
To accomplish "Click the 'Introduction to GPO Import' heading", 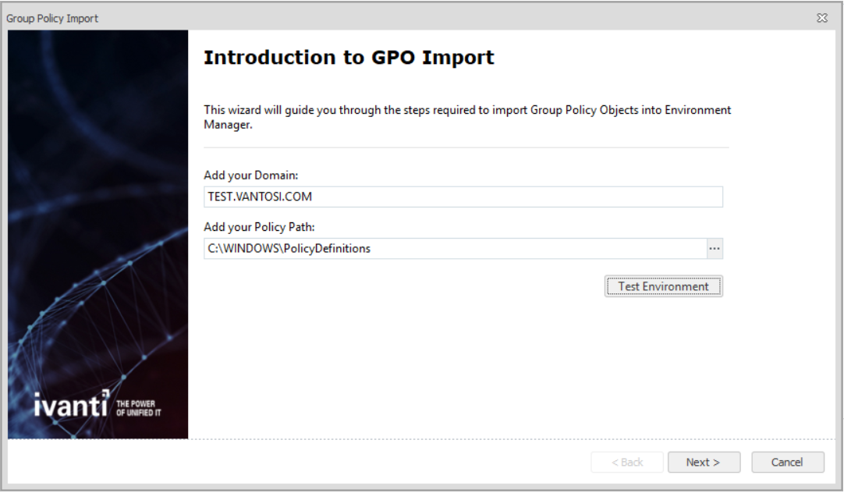I will pyautogui.click(x=349, y=58).
